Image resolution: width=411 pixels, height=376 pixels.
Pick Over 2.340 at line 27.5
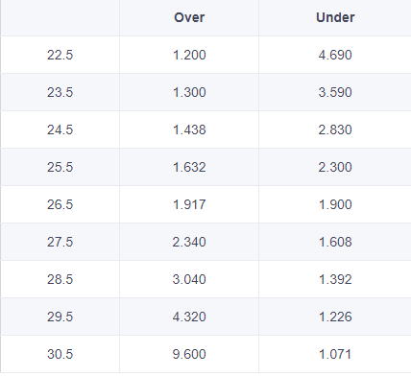tap(189, 242)
